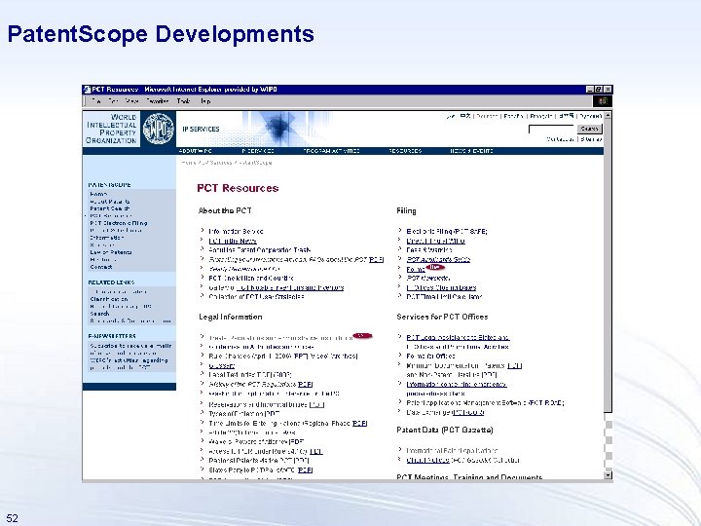
Task: Open Electronic Filing (PCT-SAFE) link
Action: point(447,231)
